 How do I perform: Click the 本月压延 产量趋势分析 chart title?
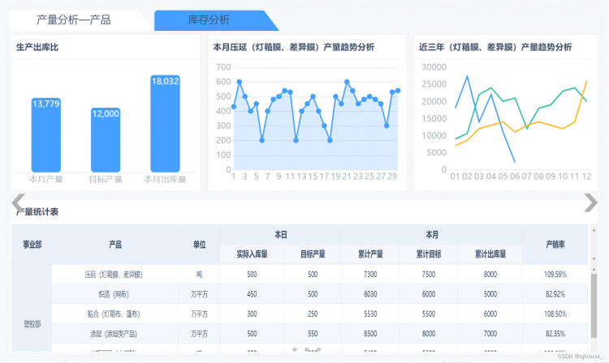(294, 47)
